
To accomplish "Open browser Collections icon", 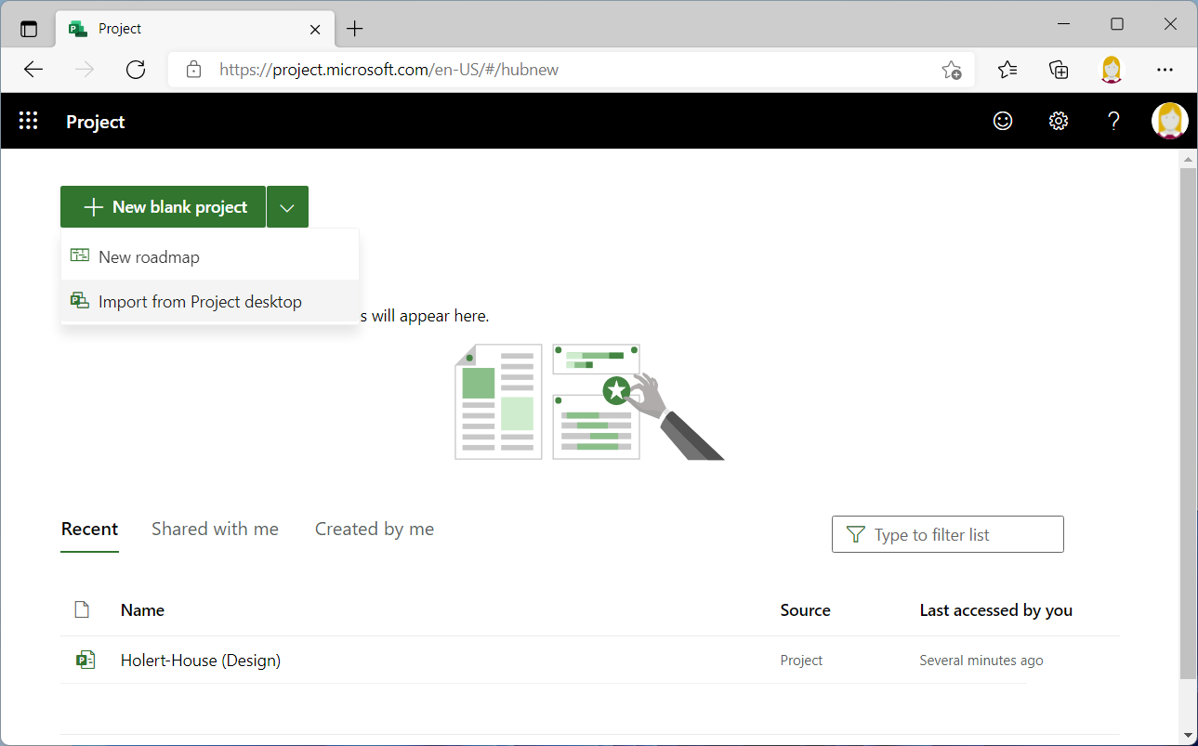I will (x=1059, y=70).
